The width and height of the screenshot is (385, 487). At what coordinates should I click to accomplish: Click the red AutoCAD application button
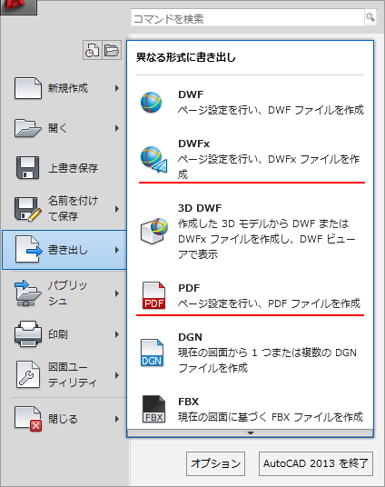click(x=18, y=7)
